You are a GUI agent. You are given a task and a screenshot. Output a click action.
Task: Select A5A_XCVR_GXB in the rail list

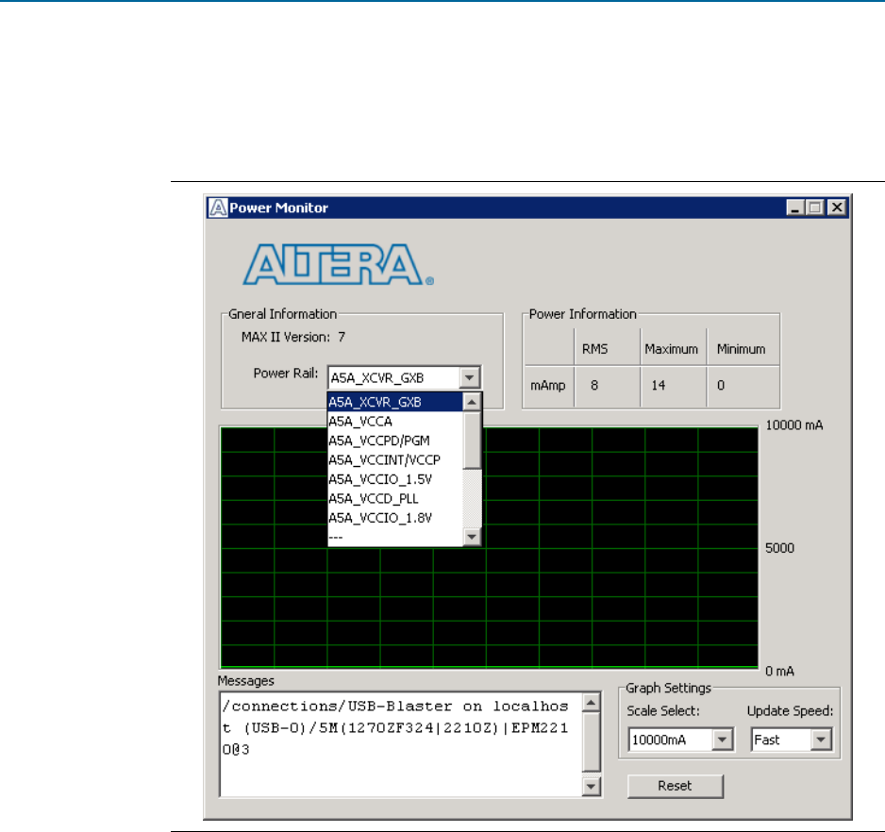(x=394, y=402)
